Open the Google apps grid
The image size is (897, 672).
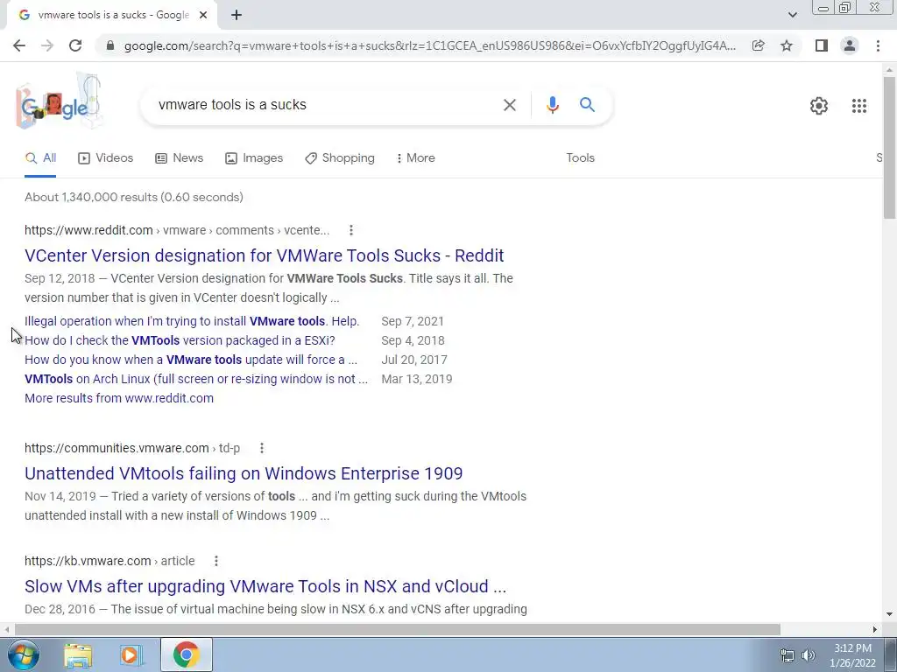(x=858, y=106)
